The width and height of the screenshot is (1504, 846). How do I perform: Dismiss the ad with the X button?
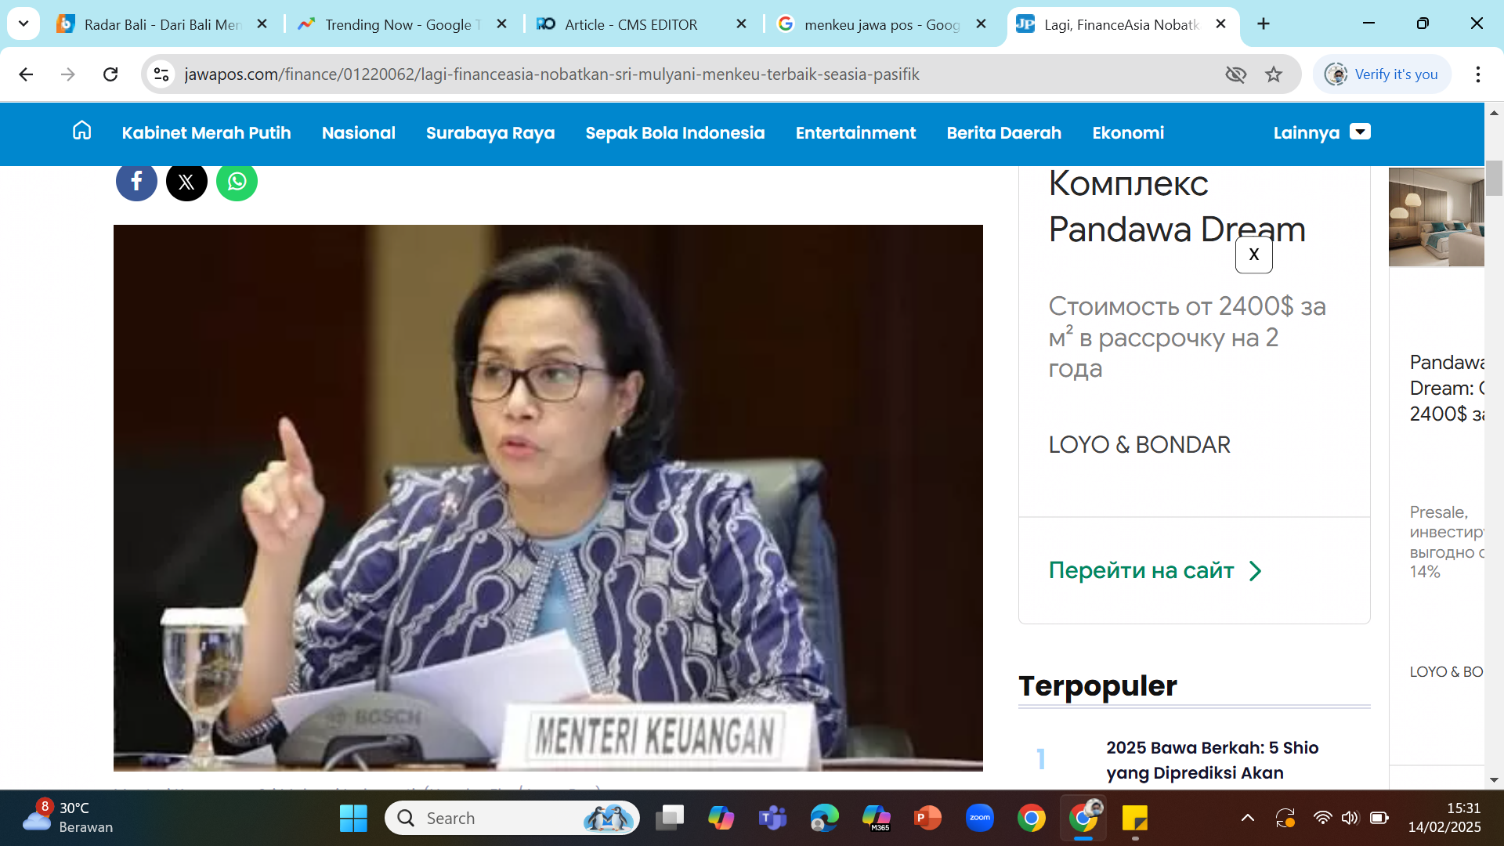coord(1253,255)
